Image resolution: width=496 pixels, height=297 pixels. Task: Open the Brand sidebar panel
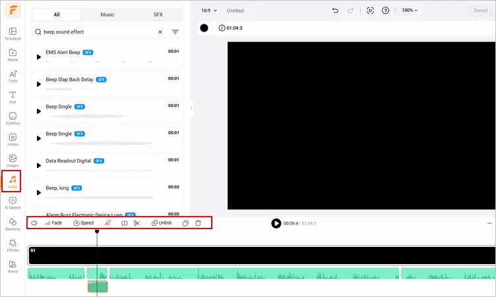(13, 267)
